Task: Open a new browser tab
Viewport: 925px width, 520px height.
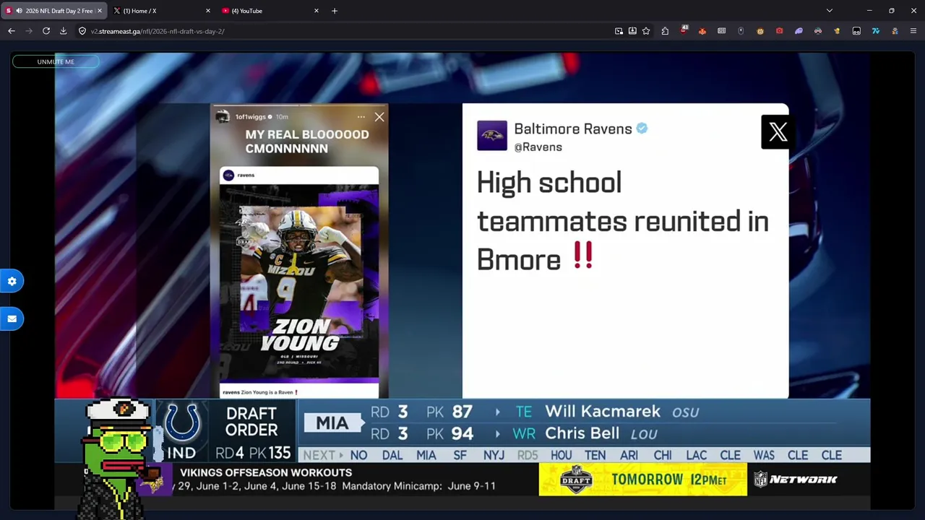Action: point(335,11)
